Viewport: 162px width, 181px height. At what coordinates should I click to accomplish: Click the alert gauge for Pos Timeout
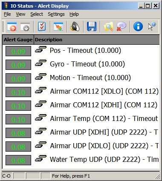pos(18,51)
